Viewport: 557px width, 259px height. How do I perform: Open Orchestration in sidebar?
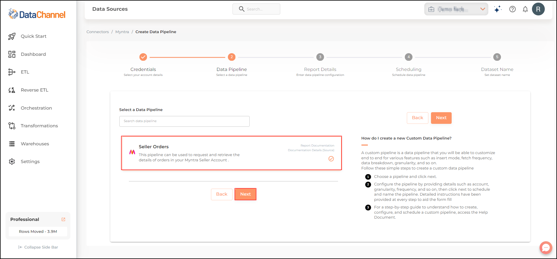(36, 108)
